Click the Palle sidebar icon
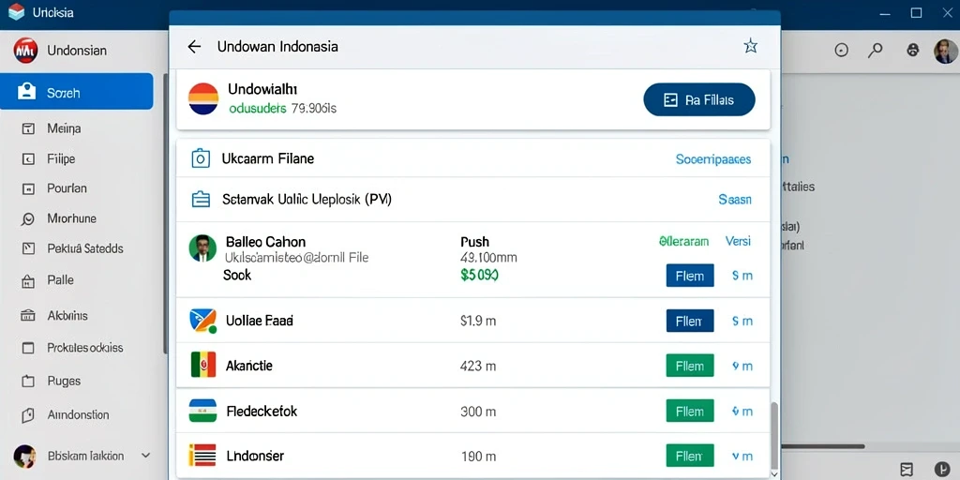The image size is (960, 480). [27, 281]
